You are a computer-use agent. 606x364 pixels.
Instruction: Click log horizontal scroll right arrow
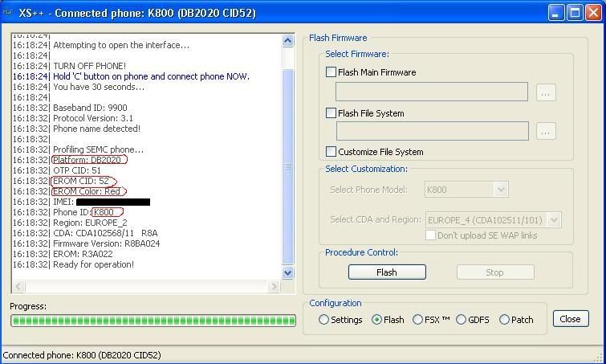[274, 286]
